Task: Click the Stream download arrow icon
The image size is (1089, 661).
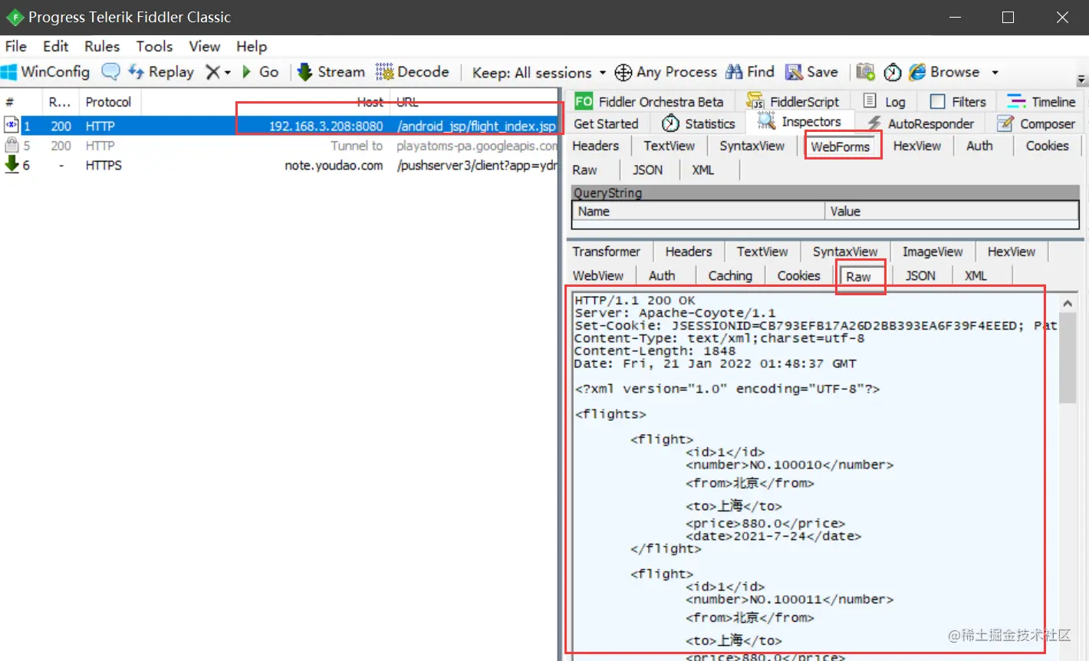Action: pos(304,72)
